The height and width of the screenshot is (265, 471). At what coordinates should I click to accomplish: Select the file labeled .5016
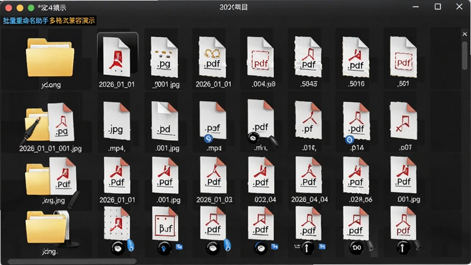(x=356, y=57)
